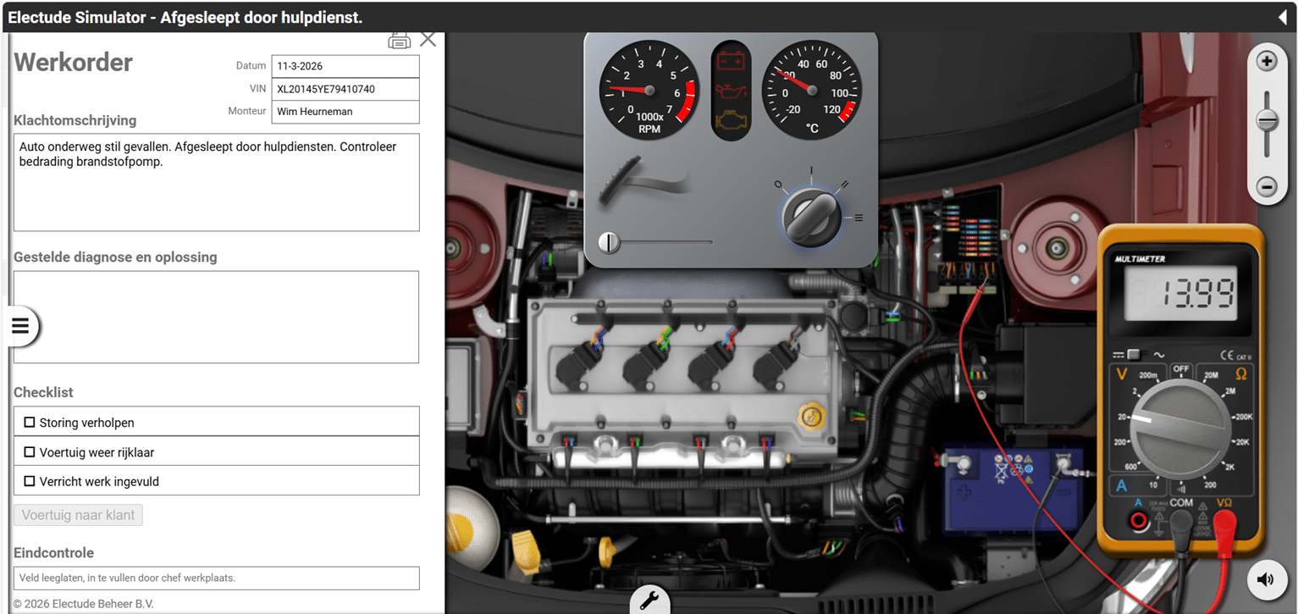Click the 'Gestelde diagnose en oplossing' text field
Viewport: 1298px width, 614px height.
pos(216,317)
